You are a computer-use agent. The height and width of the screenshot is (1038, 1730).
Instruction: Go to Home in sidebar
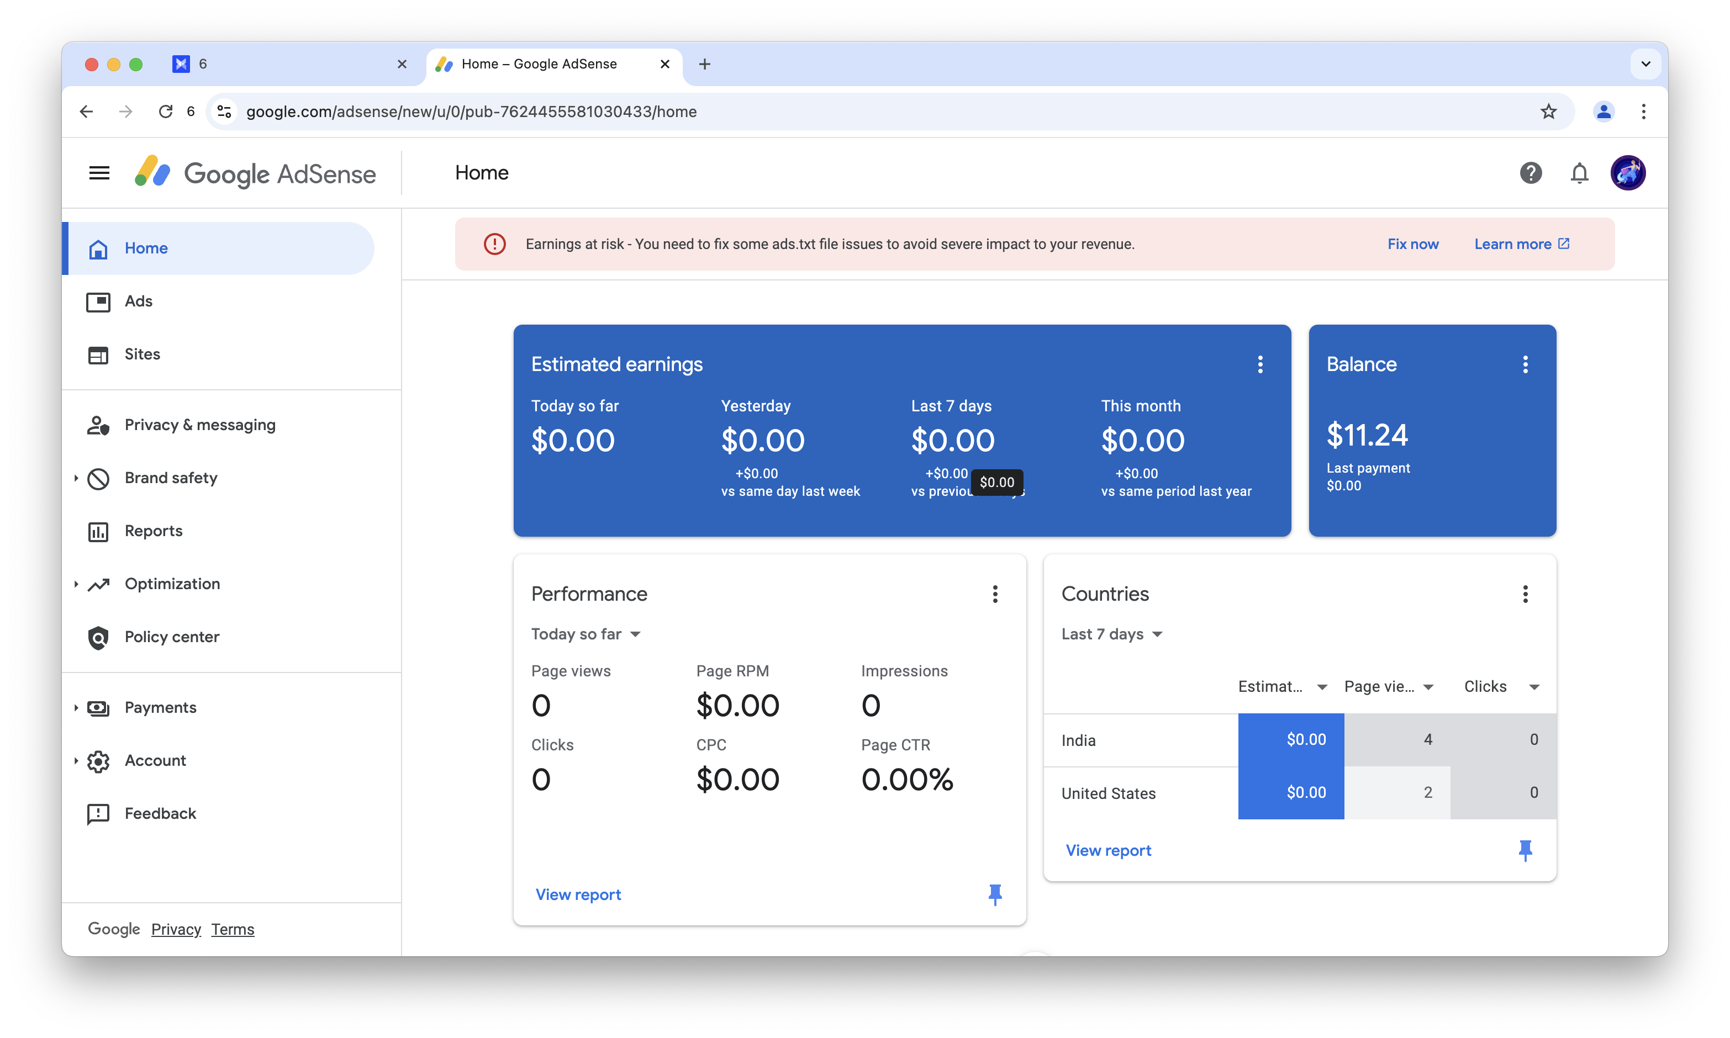pos(218,248)
